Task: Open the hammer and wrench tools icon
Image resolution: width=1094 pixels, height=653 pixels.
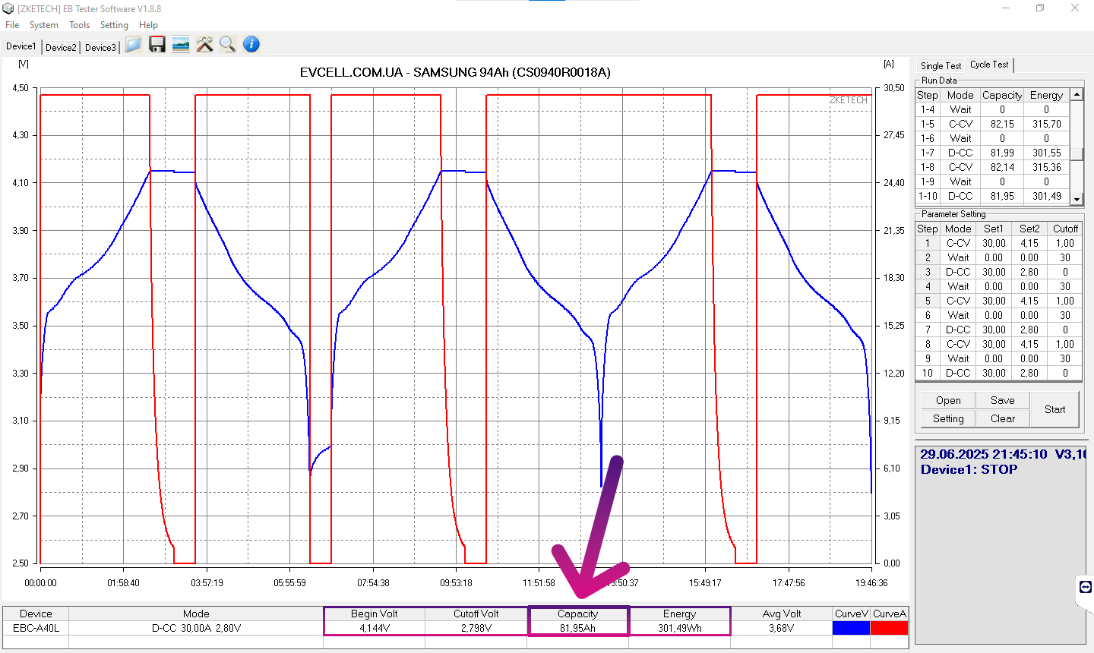Action: point(204,44)
